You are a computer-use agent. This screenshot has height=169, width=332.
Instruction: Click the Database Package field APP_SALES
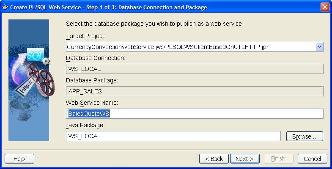195,91
